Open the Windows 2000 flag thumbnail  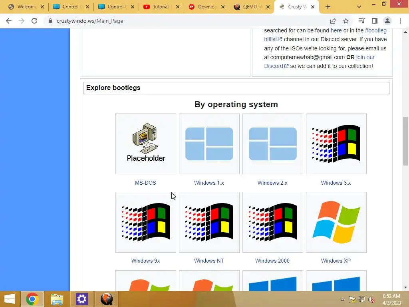[272, 222]
